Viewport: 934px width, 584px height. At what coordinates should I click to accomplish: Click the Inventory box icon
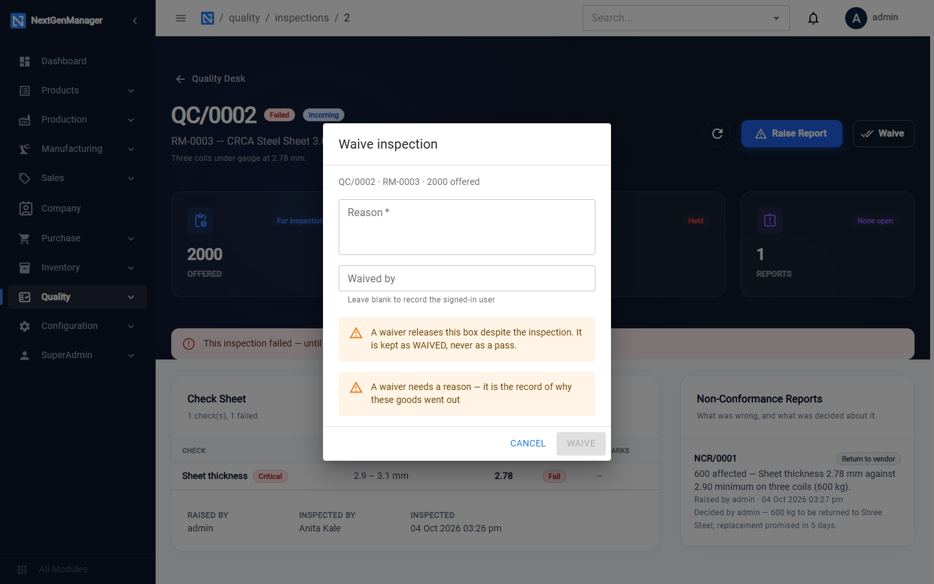click(x=25, y=268)
